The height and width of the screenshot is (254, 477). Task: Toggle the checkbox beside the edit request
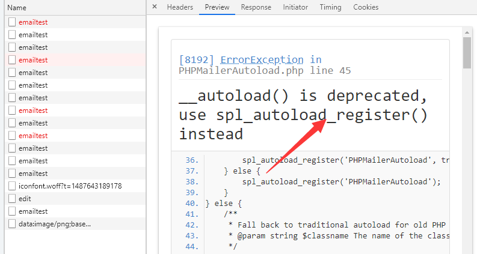click(12, 198)
